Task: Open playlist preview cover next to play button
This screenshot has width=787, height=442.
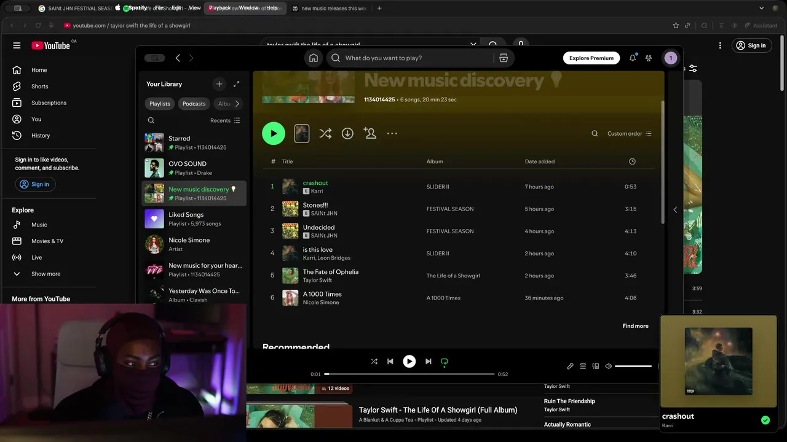Action: coord(302,133)
